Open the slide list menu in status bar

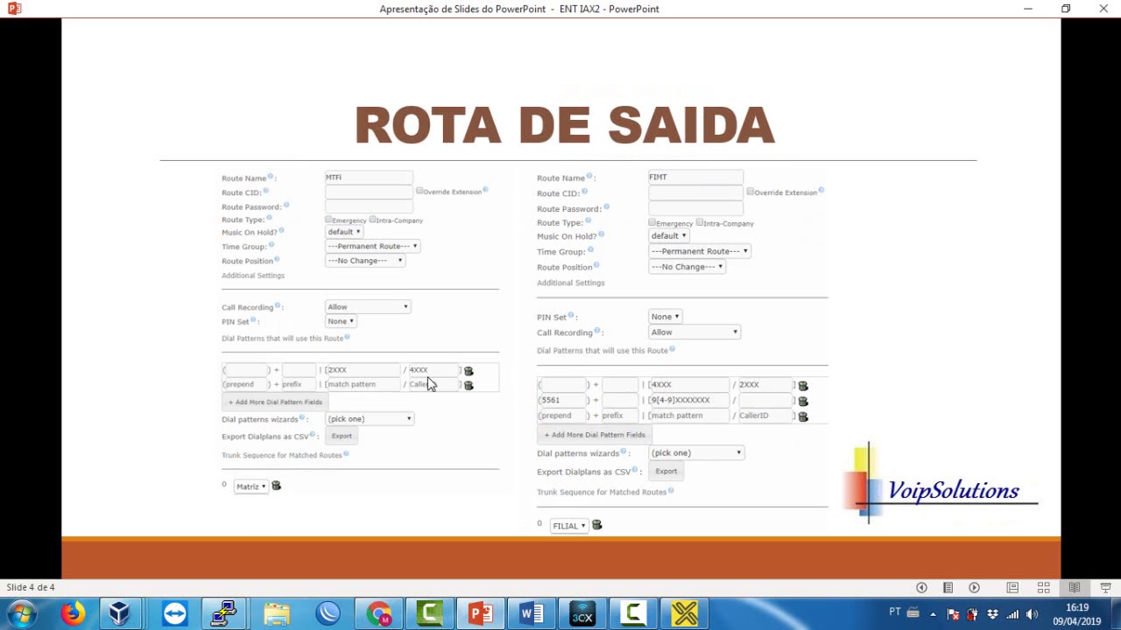tap(948, 587)
